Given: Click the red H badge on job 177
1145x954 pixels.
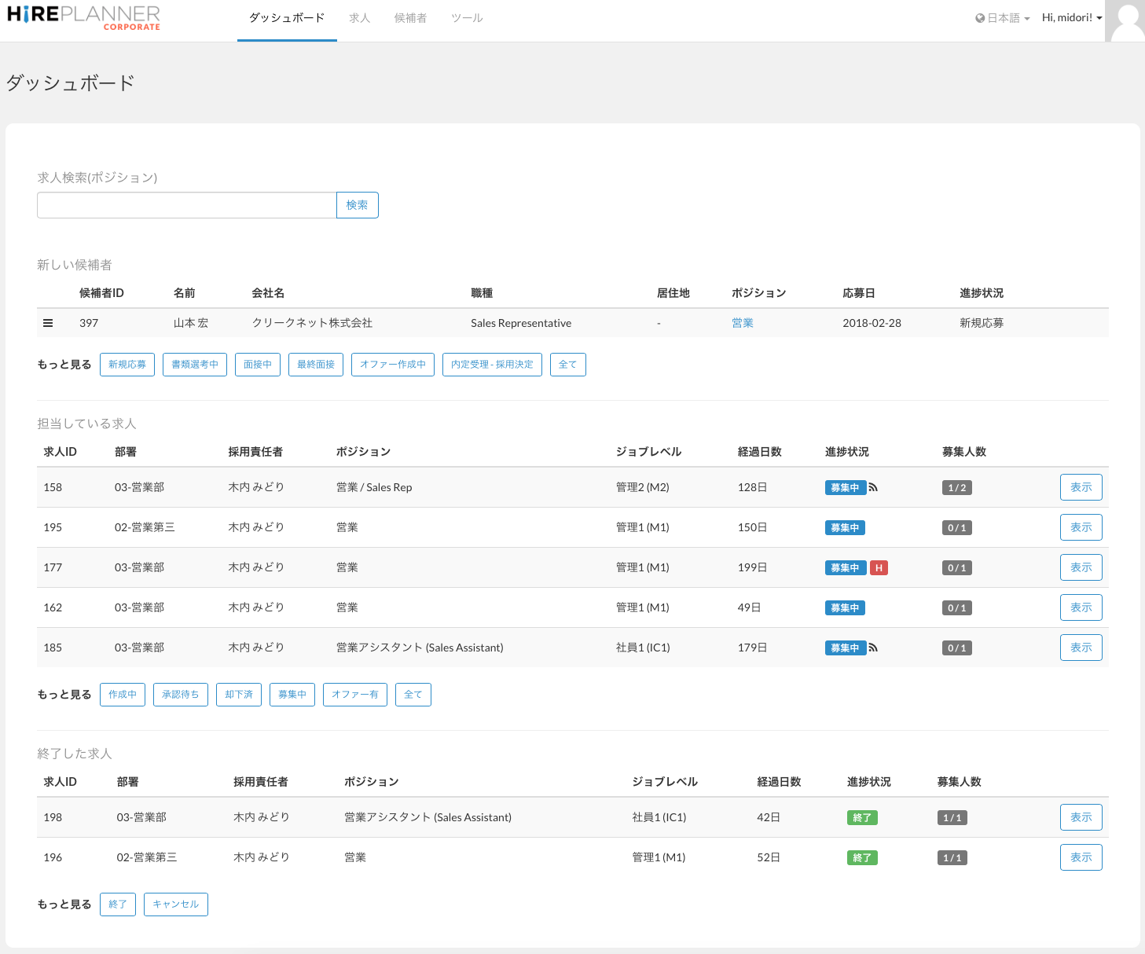Looking at the screenshot, I should click(x=879, y=568).
